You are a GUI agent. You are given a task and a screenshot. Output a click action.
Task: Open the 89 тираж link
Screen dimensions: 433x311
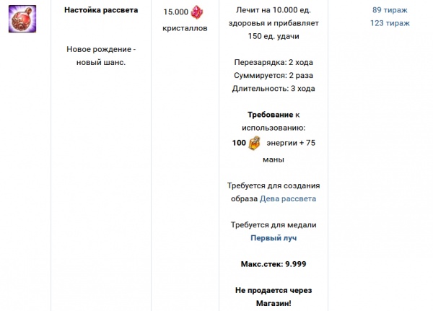coord(390,10)
